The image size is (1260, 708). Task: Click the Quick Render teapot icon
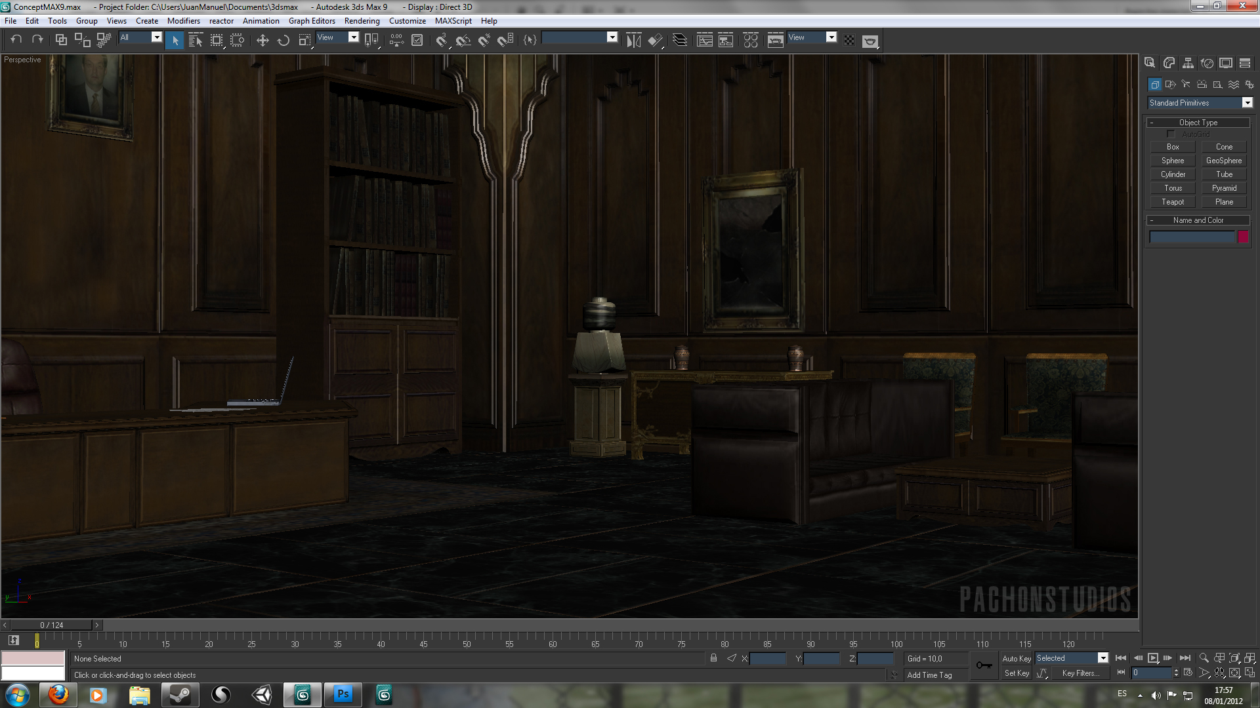870,41
